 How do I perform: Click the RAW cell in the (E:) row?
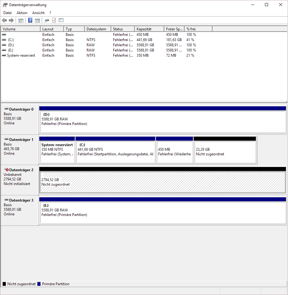[91, 50]
